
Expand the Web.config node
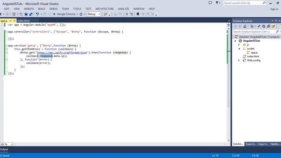239,61
